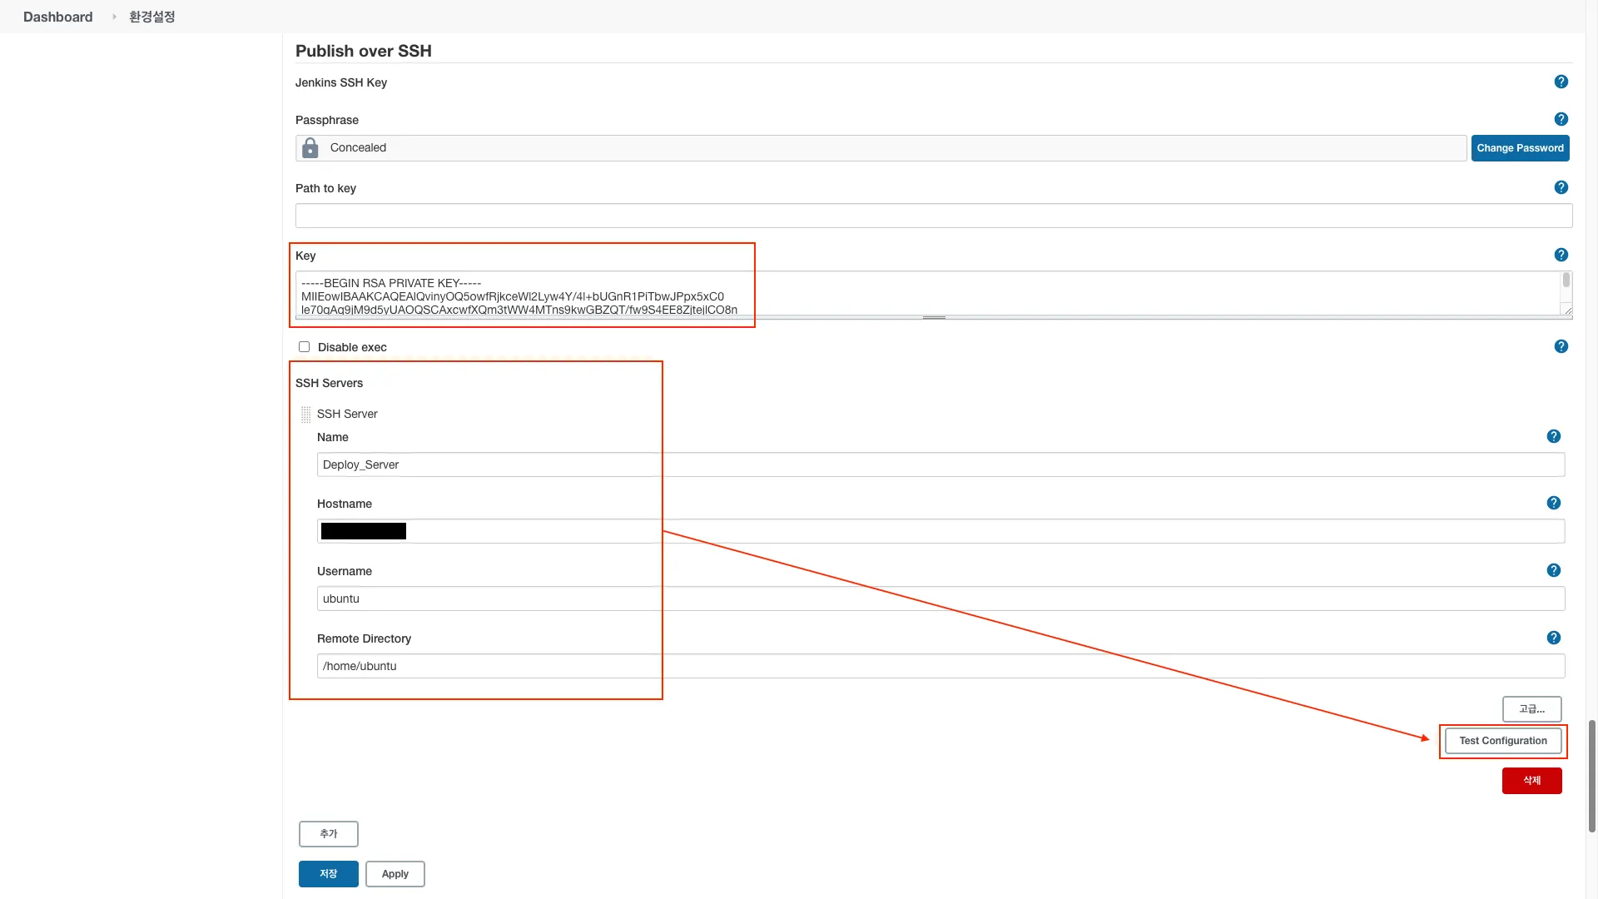
Task: Show help for Username field
Action: [1553, 570]
